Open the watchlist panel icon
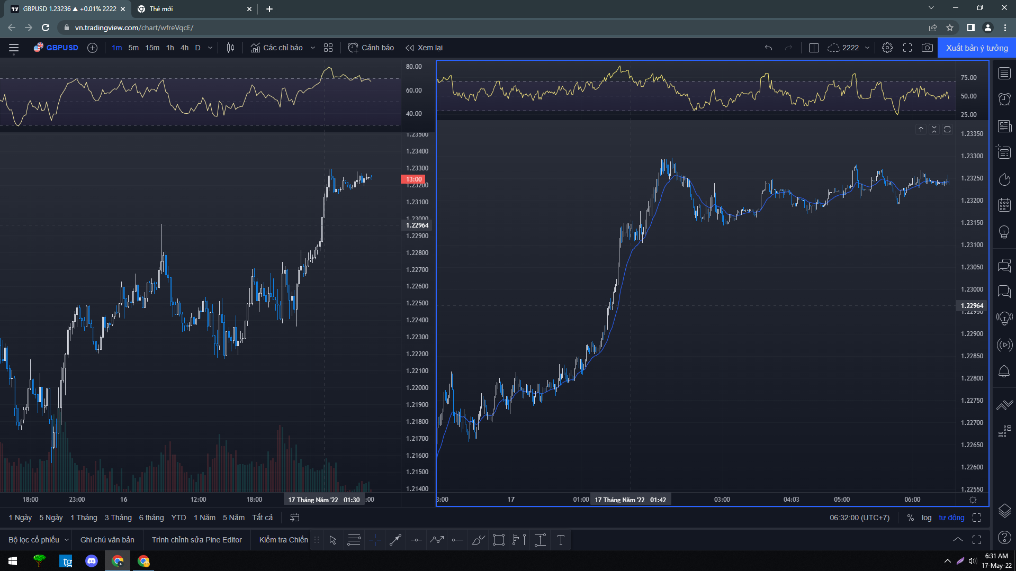The height and width of the screenshot is (571, 1016). click(1004, 74)
